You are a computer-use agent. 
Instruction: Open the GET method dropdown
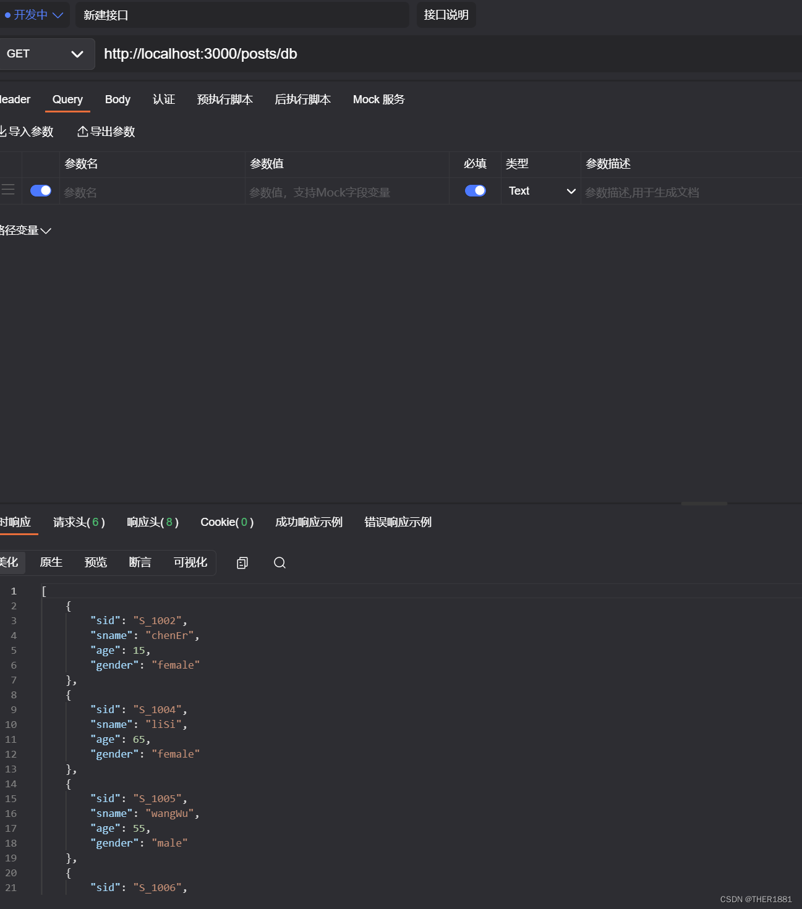(x=46, y=54)
